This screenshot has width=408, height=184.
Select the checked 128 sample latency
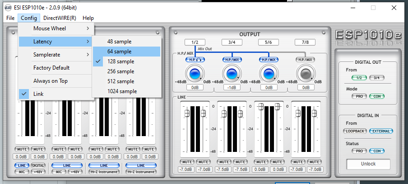click(x=126, y=61)
